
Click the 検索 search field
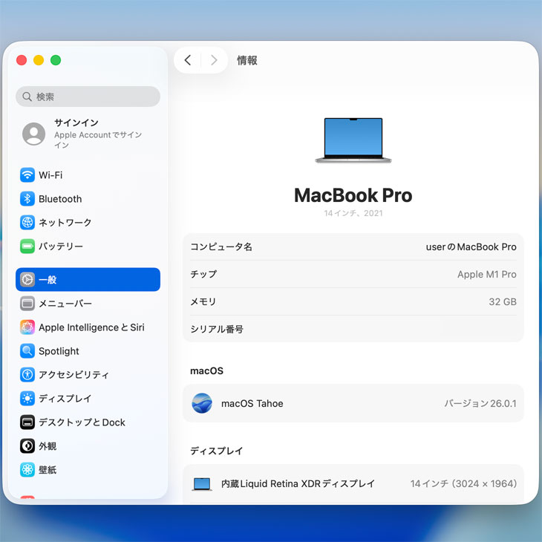point(88,97)
